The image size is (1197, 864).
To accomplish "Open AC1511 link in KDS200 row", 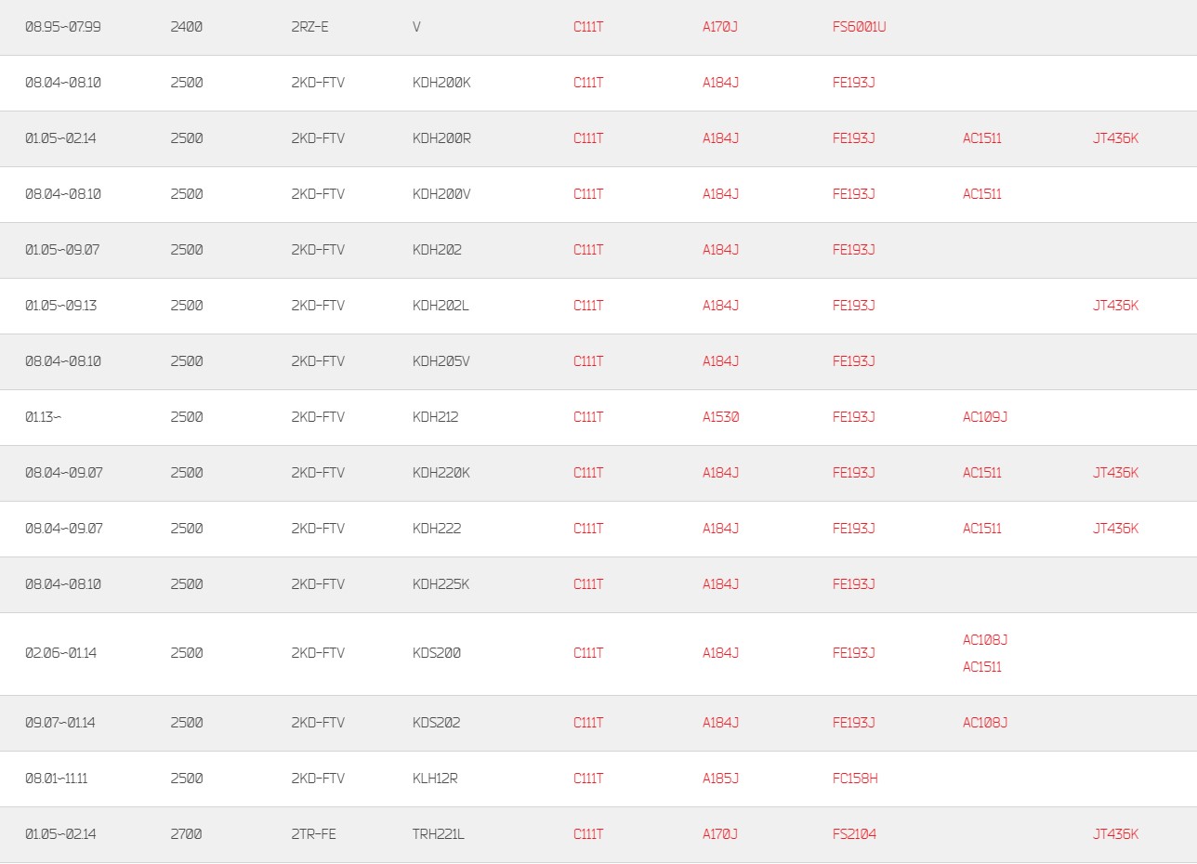I will 982,667.
